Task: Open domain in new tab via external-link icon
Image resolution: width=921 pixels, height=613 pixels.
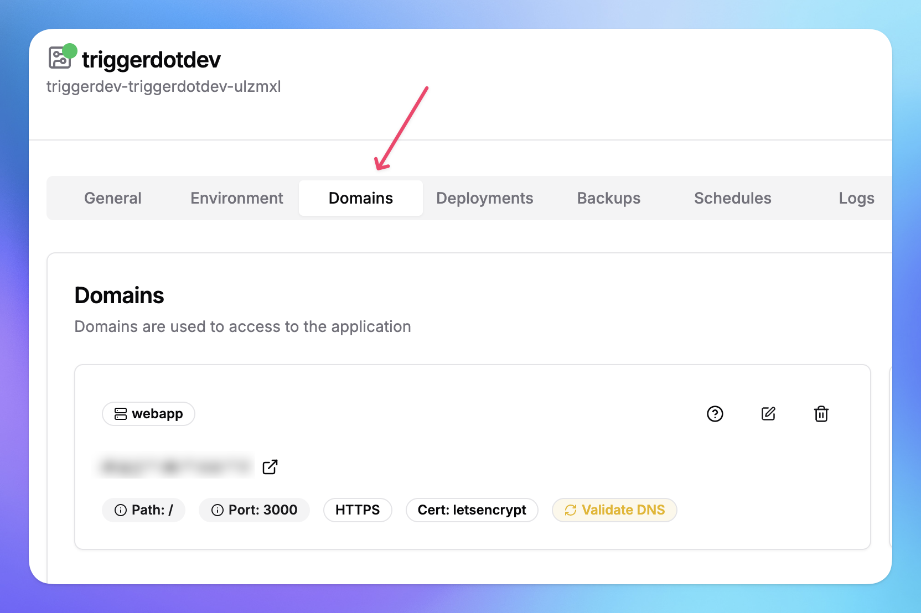Action: pos(270,467)
